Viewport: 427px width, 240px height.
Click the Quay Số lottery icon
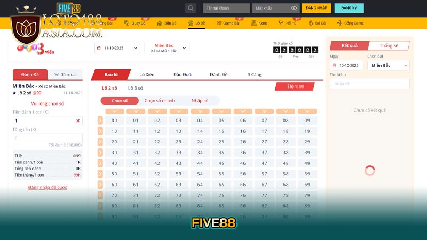pyautogui.click(x=126, y=23)
